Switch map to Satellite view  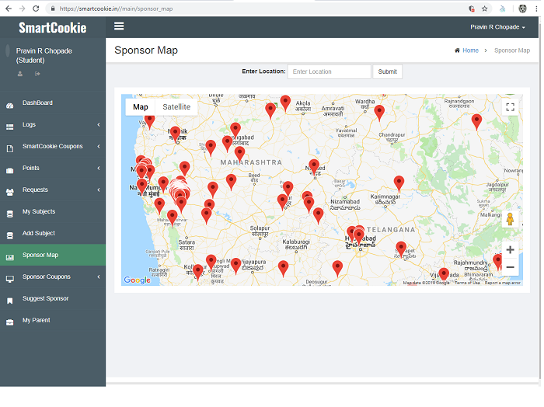point(176,107)
